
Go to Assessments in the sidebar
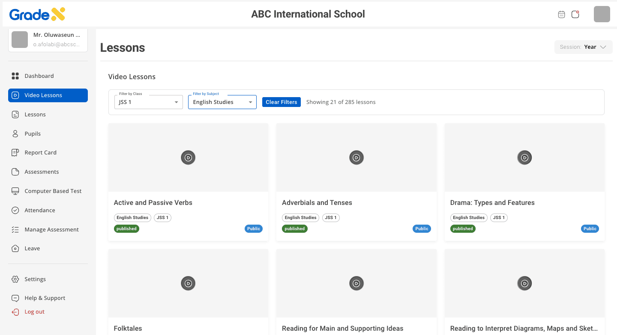(x=42, y=172)
